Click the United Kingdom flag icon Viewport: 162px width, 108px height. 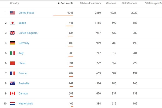click(12, 33)
